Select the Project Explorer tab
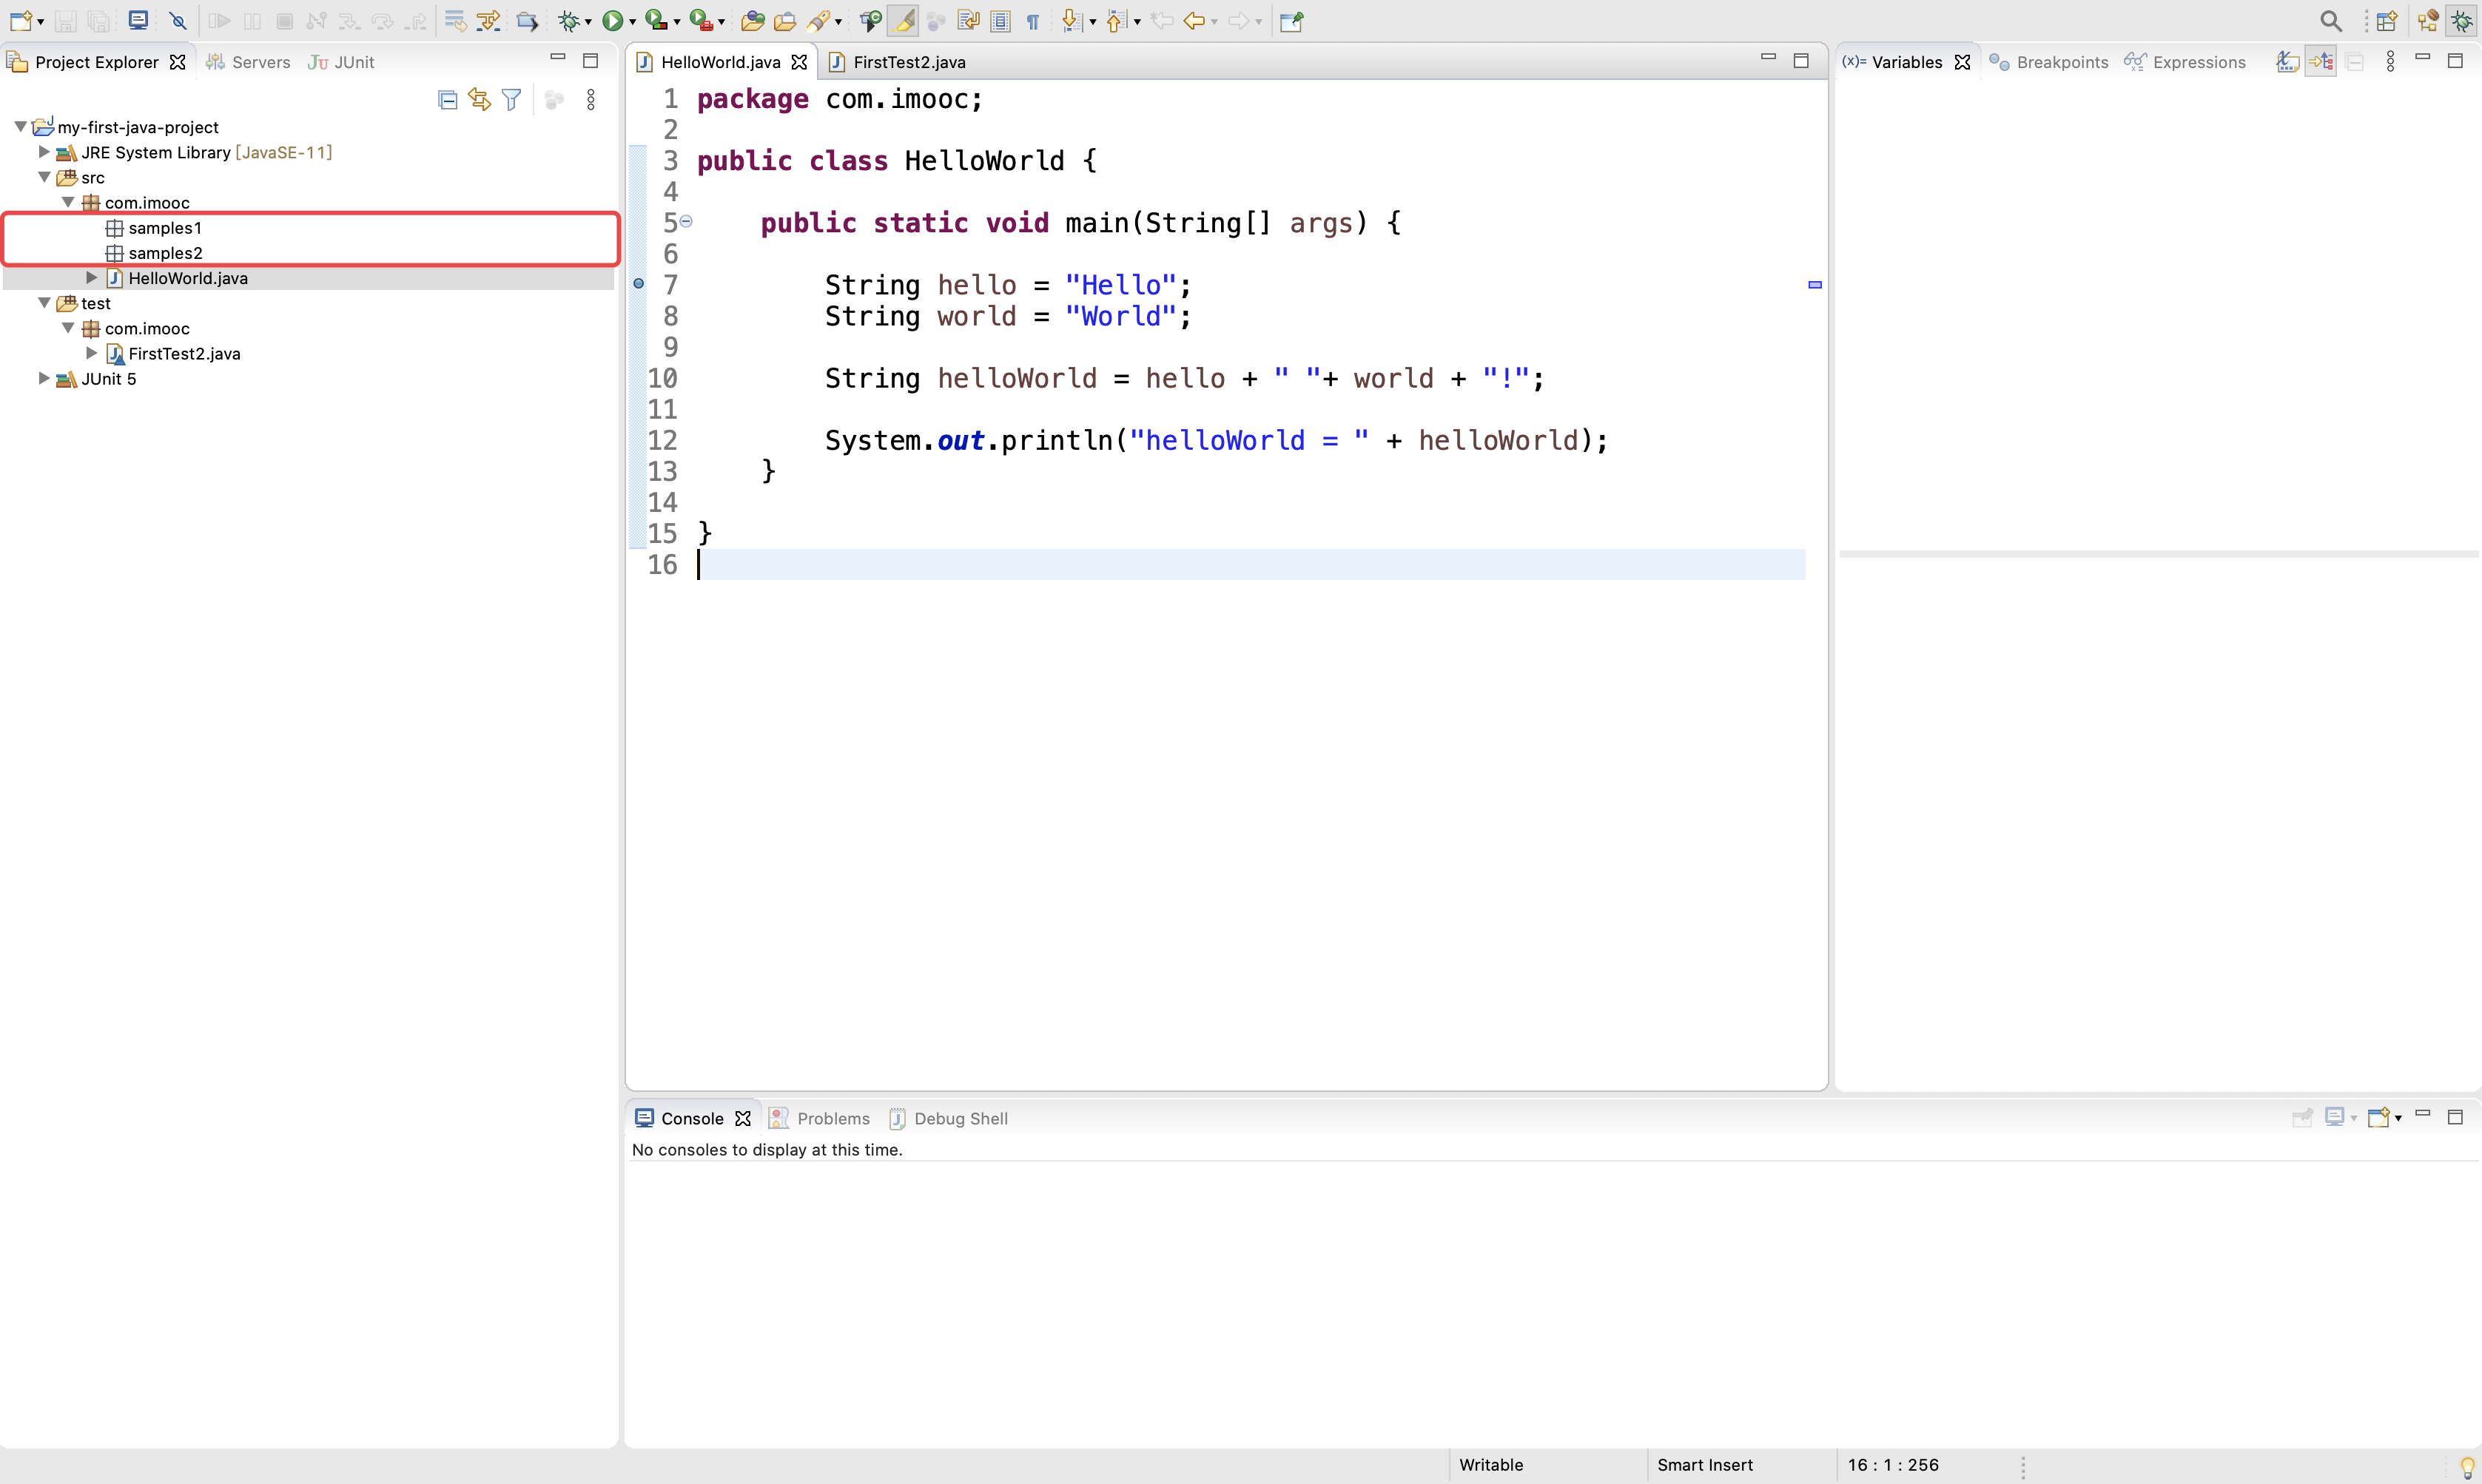This screenshot has height=1484, width=2482. pos(96,62)
